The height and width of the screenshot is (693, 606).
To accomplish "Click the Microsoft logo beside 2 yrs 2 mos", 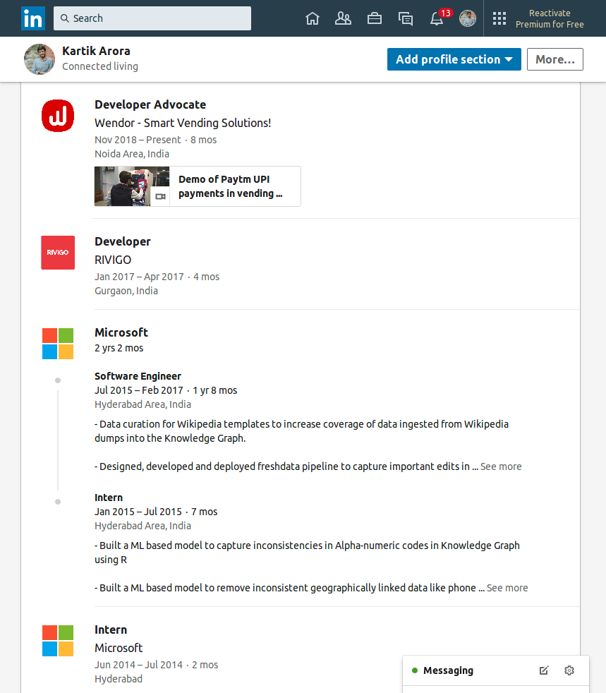I will pos(58,344).
